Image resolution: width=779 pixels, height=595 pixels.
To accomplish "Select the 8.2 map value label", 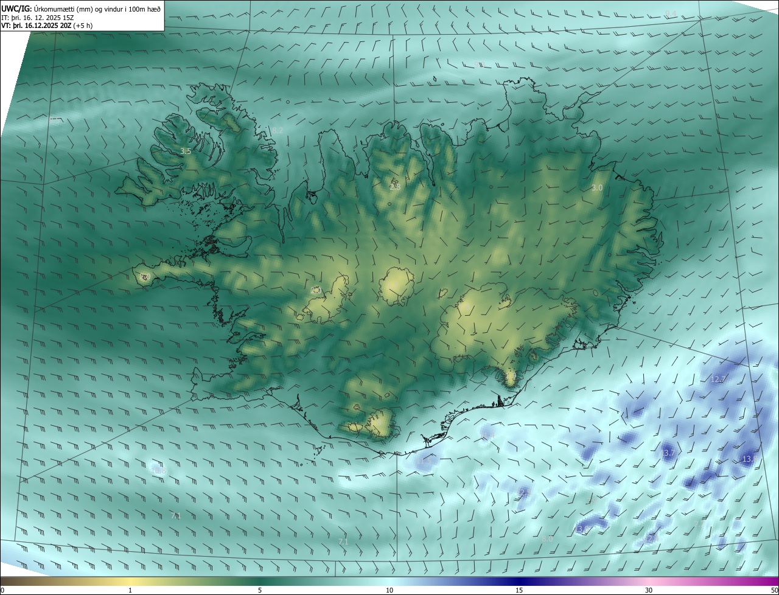I will click(x=278, y=130).
